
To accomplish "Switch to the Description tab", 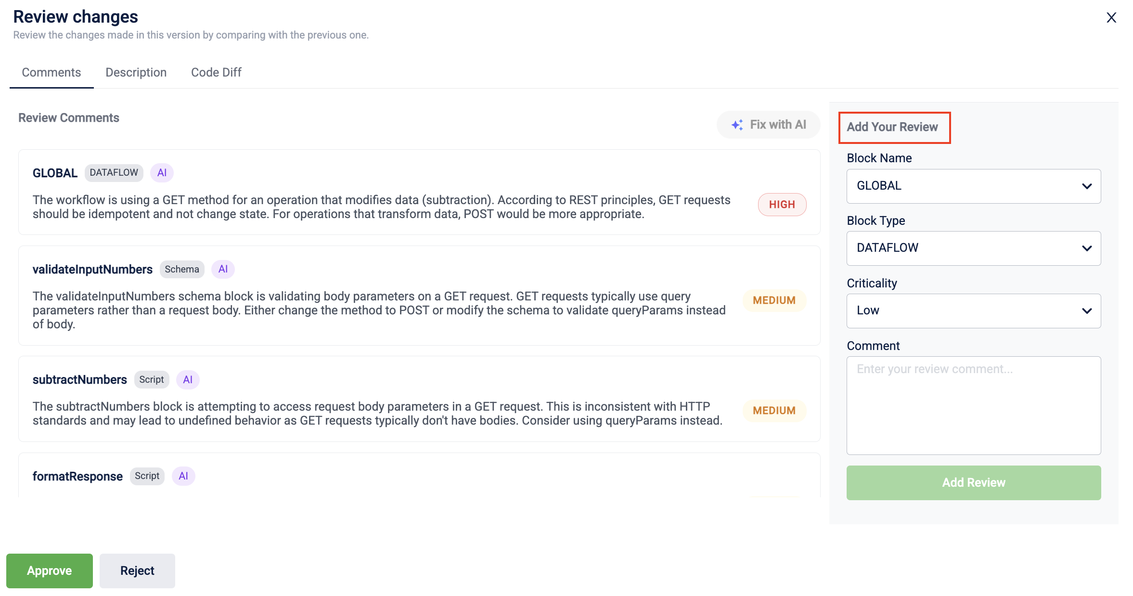I will click(136, 72).
